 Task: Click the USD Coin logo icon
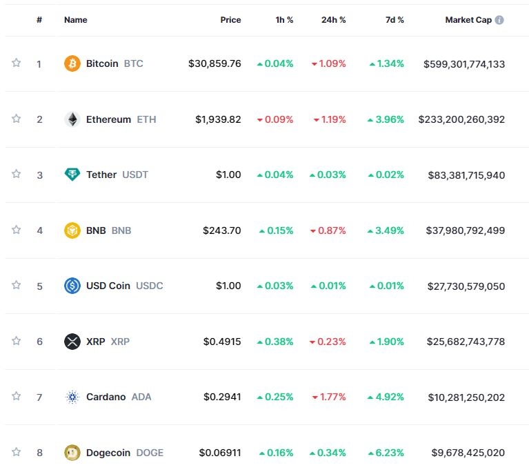point(72,286)
